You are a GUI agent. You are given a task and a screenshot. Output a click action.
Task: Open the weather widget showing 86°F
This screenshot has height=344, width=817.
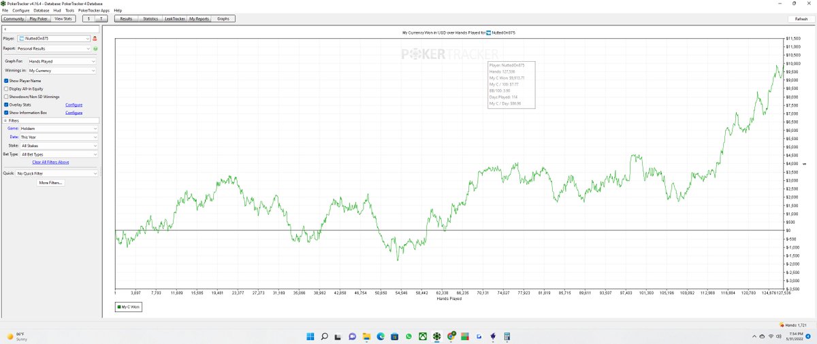18,336
